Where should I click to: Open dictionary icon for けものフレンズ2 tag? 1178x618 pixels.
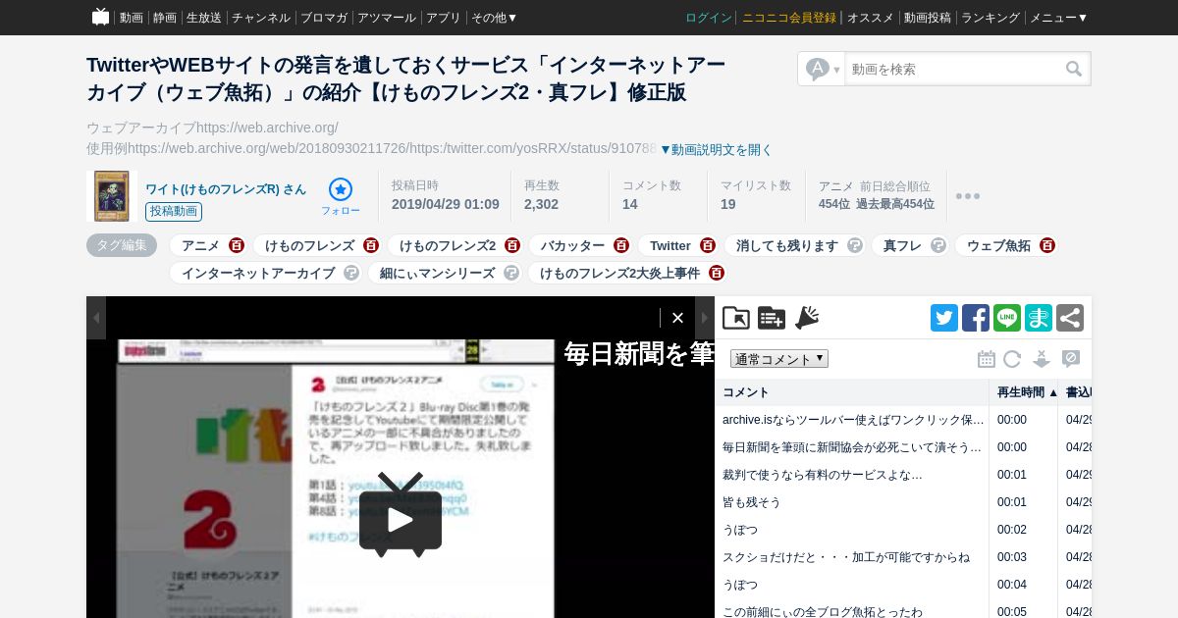[512, 245]
